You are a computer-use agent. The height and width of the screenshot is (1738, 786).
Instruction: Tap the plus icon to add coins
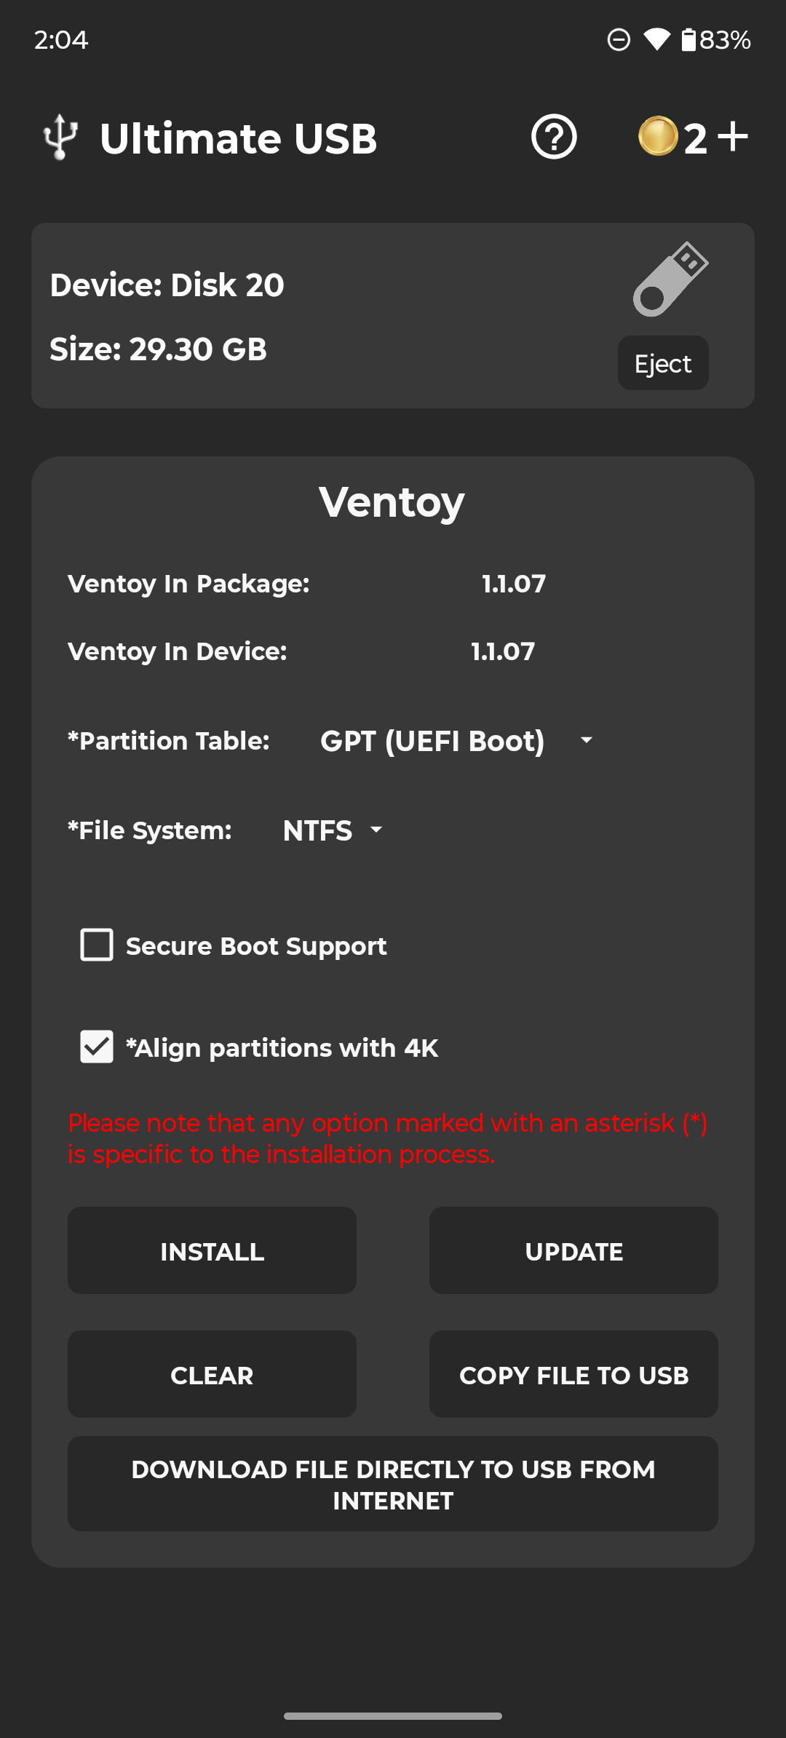click(x=732, y=137)
